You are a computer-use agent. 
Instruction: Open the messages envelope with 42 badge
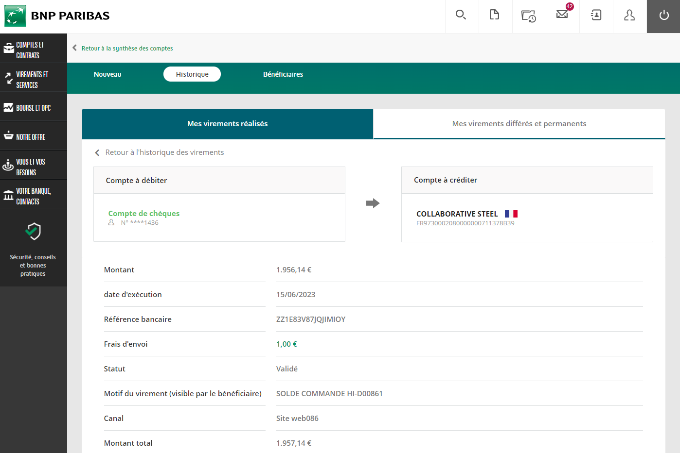(562, 15)
